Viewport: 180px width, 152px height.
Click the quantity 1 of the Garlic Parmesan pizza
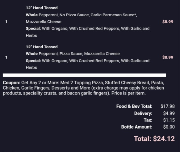tap(6, 22)
